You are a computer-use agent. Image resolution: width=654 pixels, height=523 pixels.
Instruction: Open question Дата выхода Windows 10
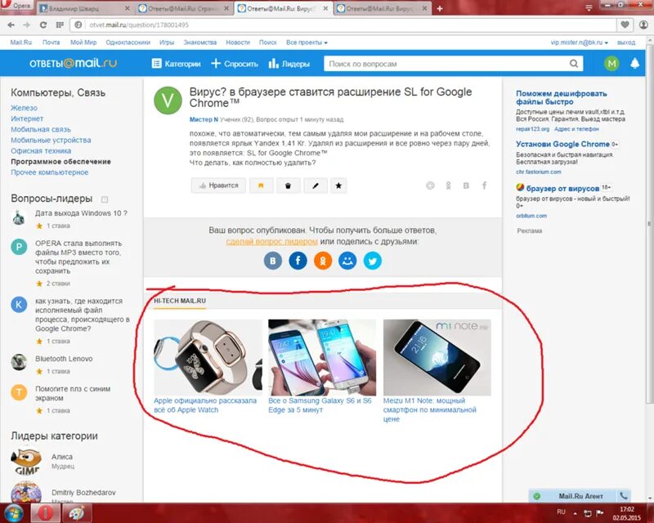point(81,213)
